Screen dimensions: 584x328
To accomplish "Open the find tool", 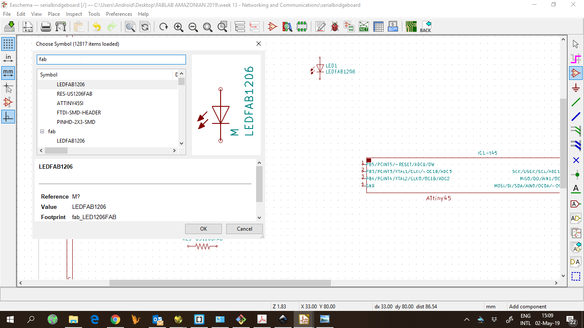I will tap(130, 27).
